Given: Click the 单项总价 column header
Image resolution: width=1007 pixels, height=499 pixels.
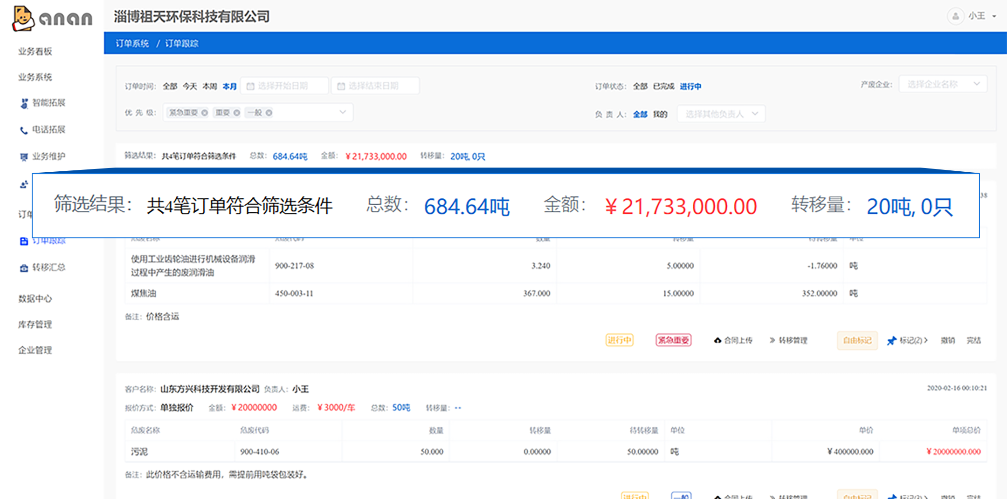Looking at the screenshot, I should tap(966, 430).
